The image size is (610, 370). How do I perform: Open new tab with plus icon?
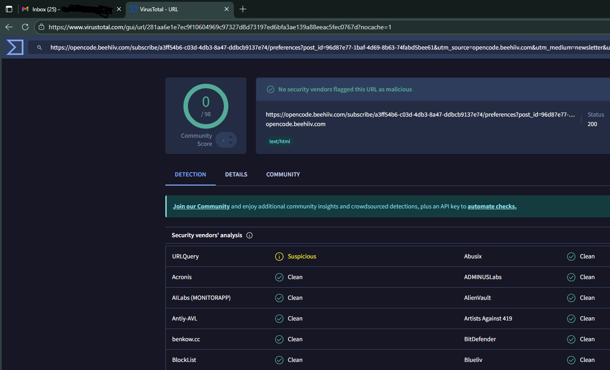coord(243,9)
